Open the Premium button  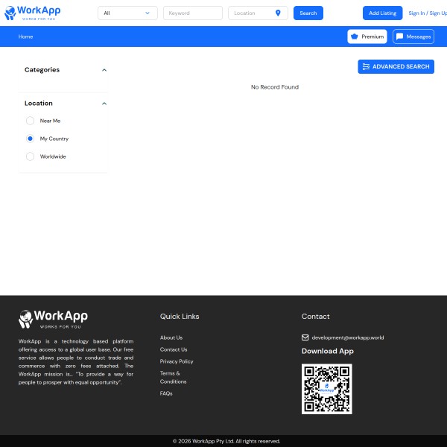367,37
